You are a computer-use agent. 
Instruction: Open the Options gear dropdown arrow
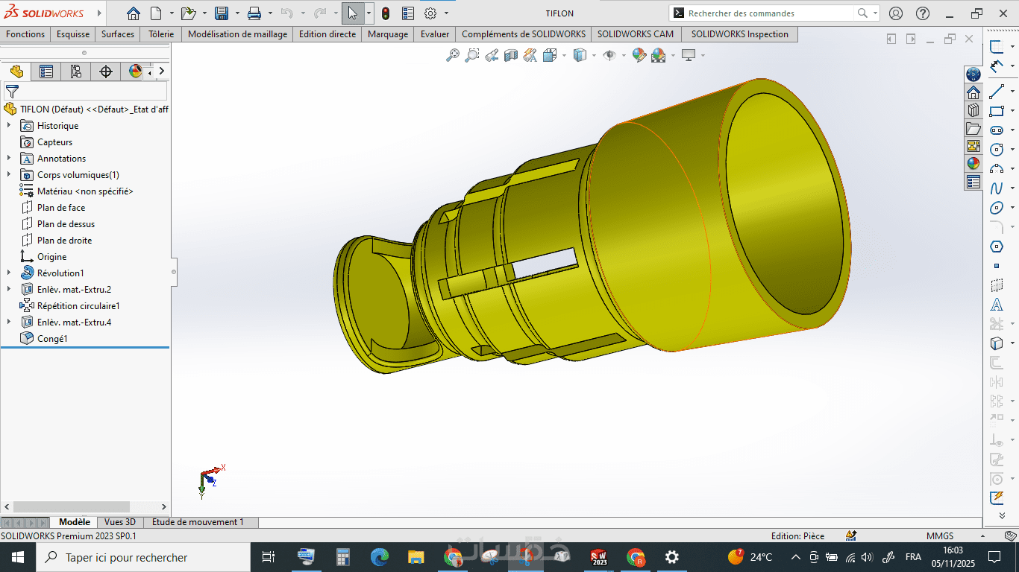tap(446, 13)
